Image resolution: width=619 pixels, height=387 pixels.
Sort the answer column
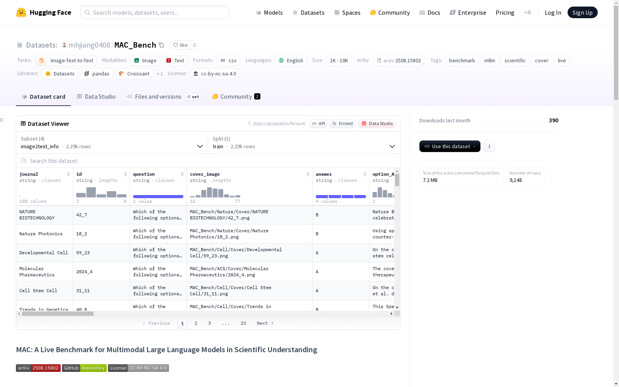click(365, 174)
